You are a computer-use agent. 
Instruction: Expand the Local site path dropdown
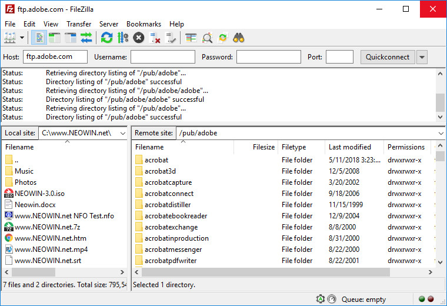[123, 133]
